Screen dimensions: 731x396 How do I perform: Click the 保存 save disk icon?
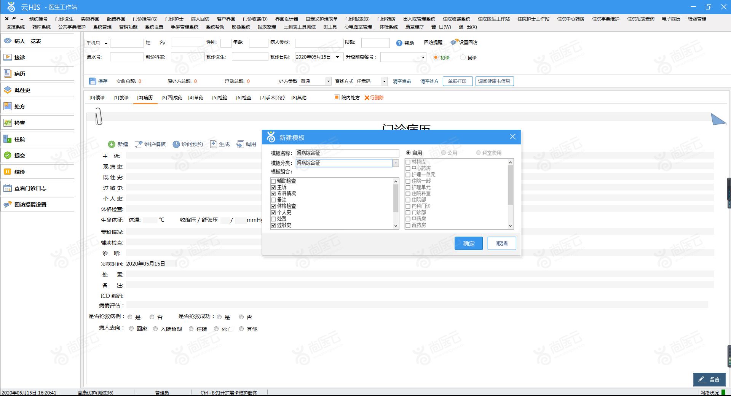[x=93, y=81]
